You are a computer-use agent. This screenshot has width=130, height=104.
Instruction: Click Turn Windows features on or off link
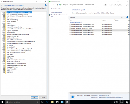(59, 16)
